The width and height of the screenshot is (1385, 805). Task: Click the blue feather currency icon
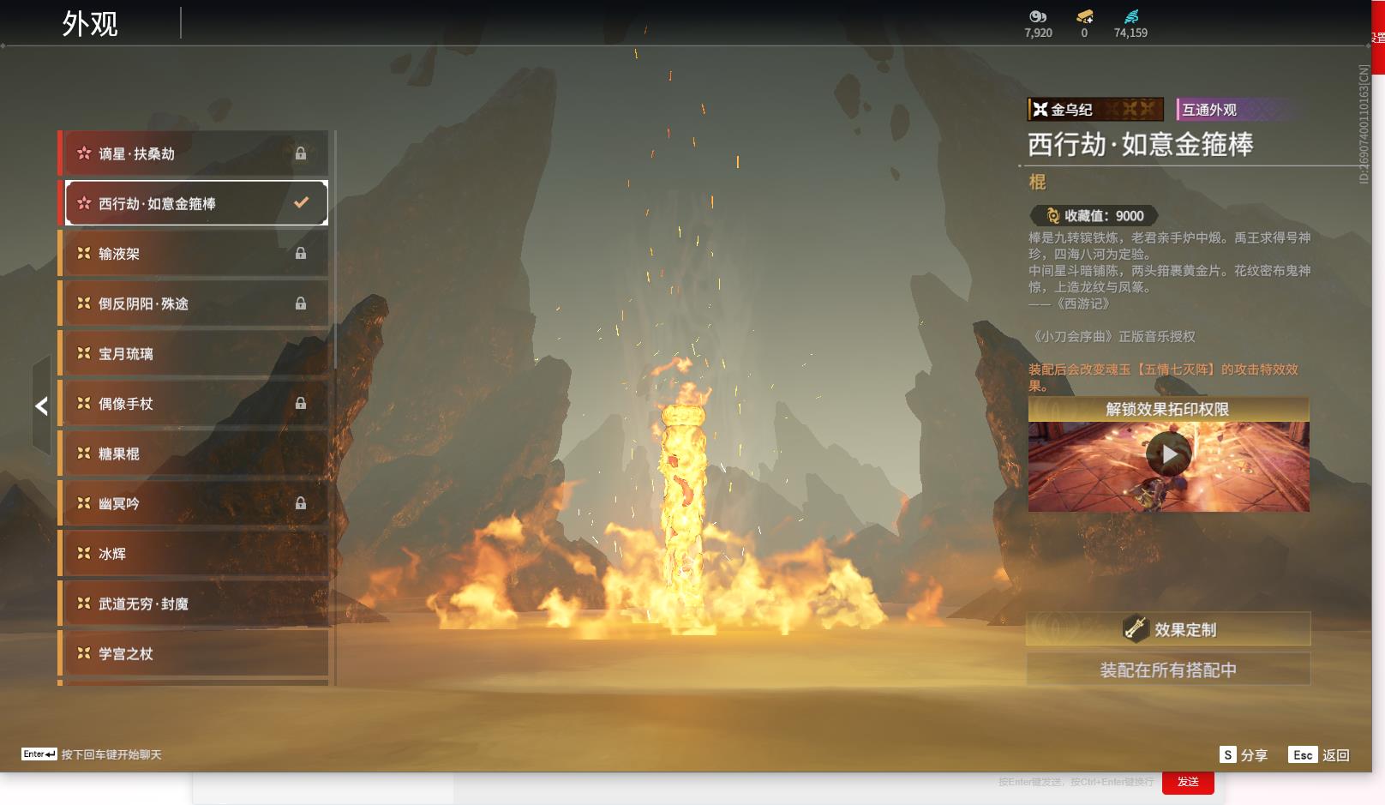tap(1131, 16)
